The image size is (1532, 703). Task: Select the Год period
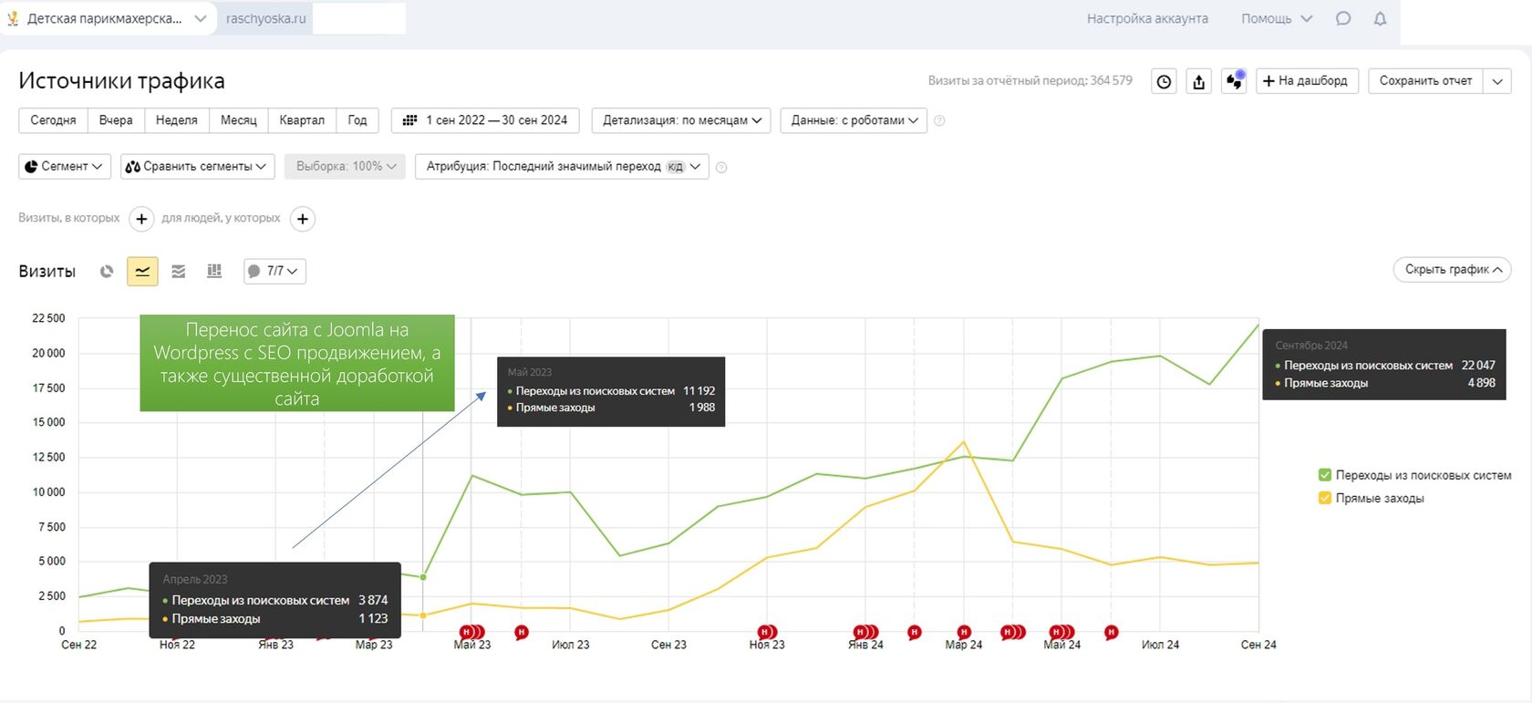[357, 120]
